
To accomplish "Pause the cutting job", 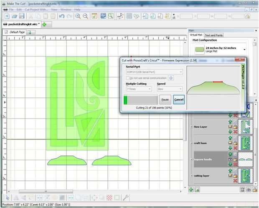I will [x=165, y=100].
